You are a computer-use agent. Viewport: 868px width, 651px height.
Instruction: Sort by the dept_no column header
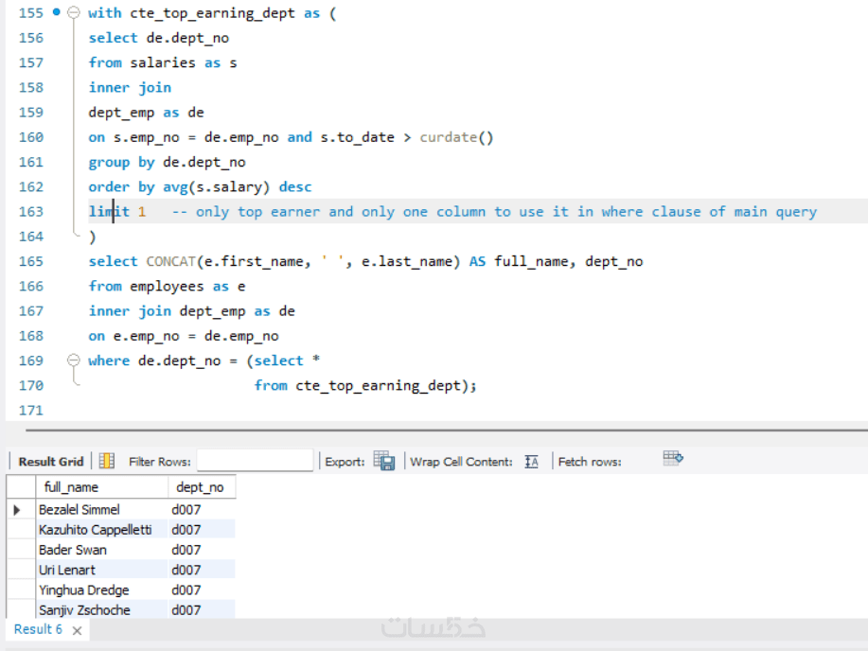click(x=202, y=487)
